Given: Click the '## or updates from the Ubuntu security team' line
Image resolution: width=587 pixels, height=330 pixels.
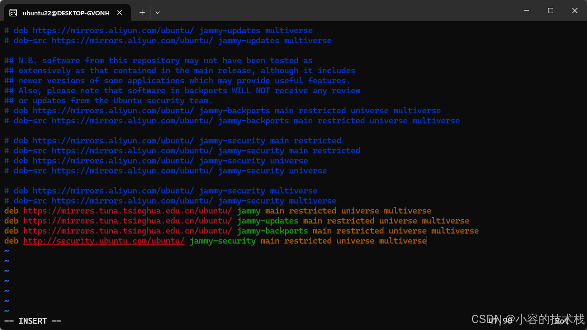Looking at the screenshot, I should pos(108,101).
